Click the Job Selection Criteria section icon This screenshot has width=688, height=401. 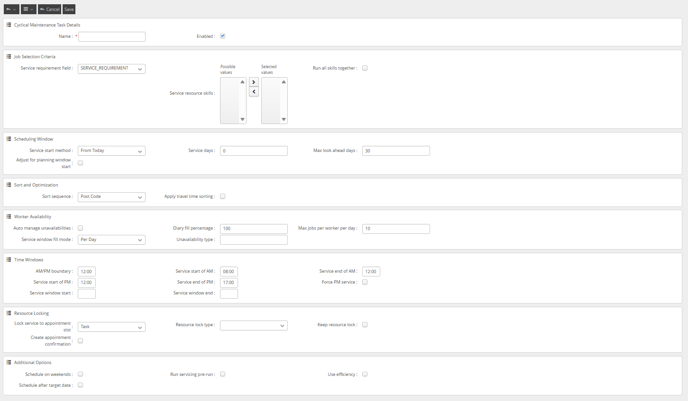pos(9,57)
